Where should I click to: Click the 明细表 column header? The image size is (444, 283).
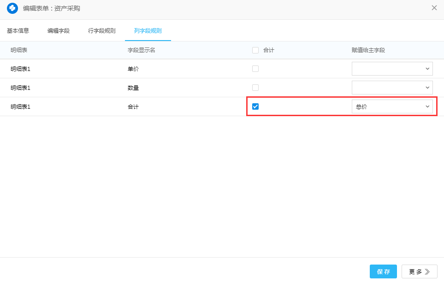pyautogui.click(x=19, y=50)
